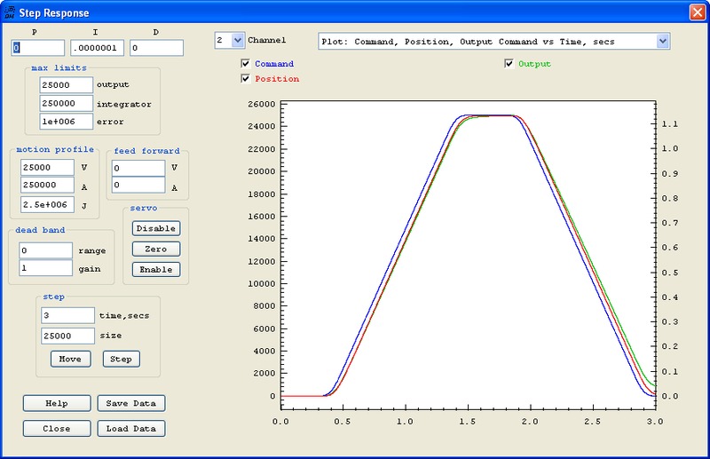Image resolution: width=710 pixels, height=459 pixels.
Task: Click the Step Response title bar icon
Action: 9,12
